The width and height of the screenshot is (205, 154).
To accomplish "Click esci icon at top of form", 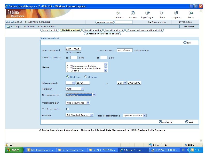I will [185, 43].
